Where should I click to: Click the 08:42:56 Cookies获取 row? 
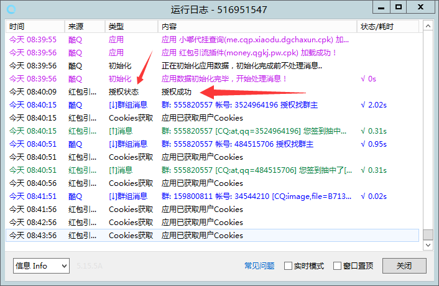212,223
